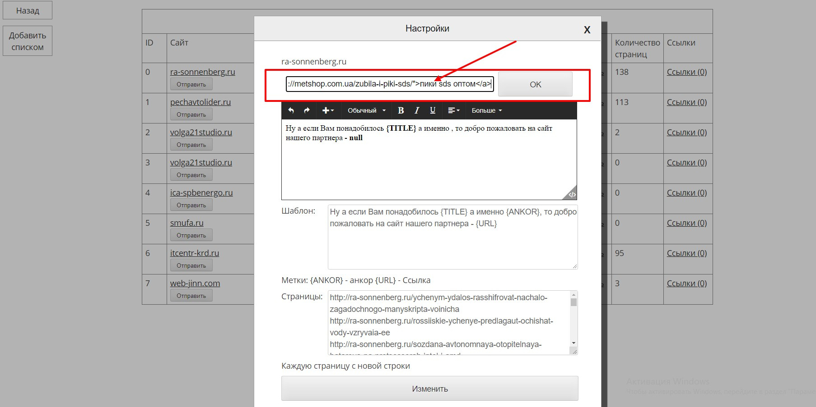Screen dimensions: 816x407
Task: Open the text alignment dropdown
Action: pos(453,110)
